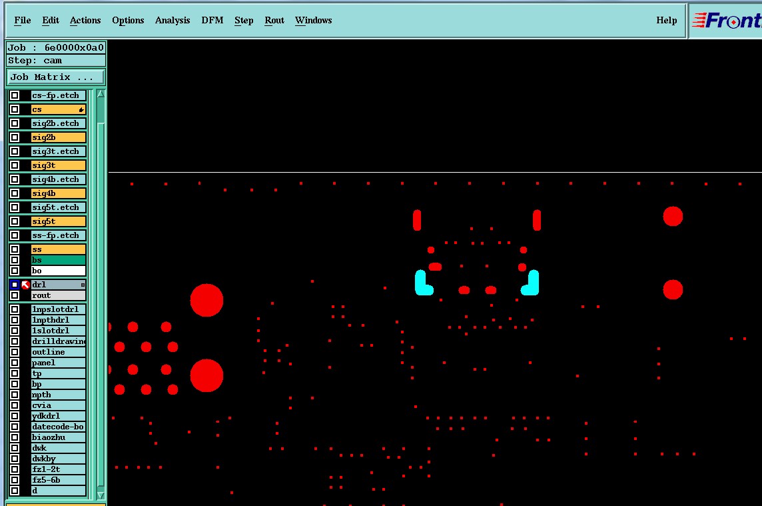The height and width of the screenshot is (506, 762).
Task: Select the sig5t.etch layer name
Action: 59,207
